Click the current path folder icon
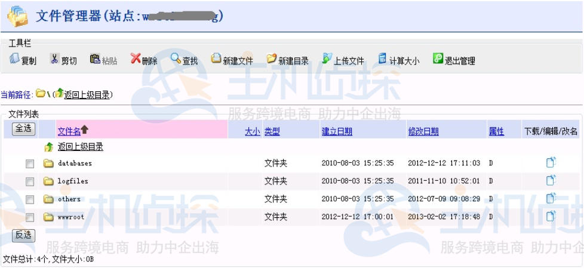Image resolution: width=584 pixels, height=268 pixels. tap(40, 94)
